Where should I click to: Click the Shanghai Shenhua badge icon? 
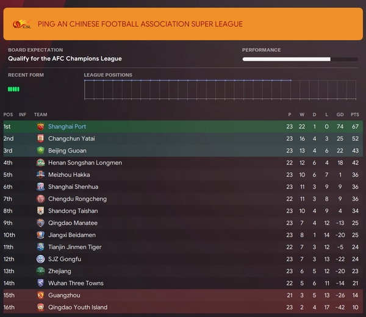(40, 187)
